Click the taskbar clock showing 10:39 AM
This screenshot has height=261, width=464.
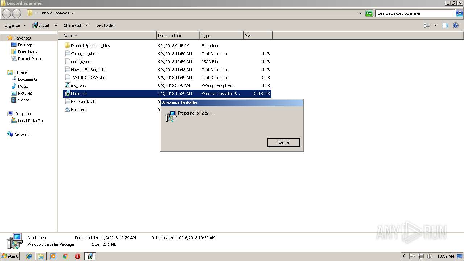(446, 256)
